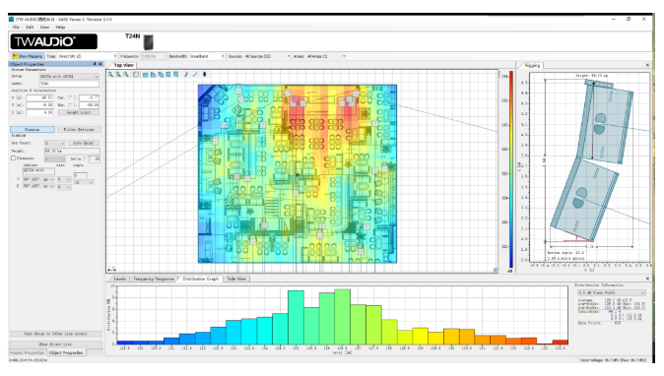Close the Rigging panel with X
Image resolution: width=664 pixels, height=376 pixels.
click(x=647, y=65)
